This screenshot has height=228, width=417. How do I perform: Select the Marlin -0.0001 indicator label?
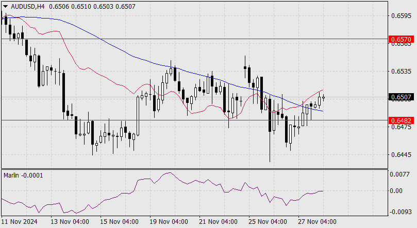point(23,176)
